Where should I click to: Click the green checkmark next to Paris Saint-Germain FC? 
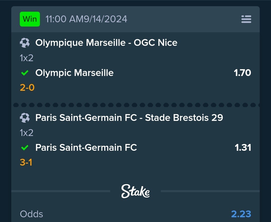pyautogui.click(x=25, y=147)
